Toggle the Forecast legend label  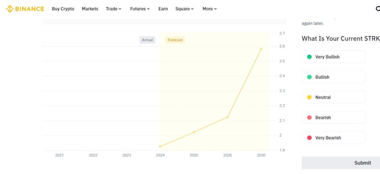(x=175, y=40)
